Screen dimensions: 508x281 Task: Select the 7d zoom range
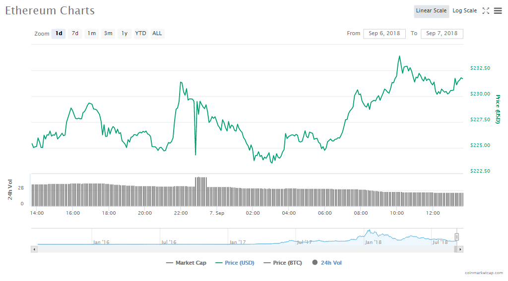75,34
